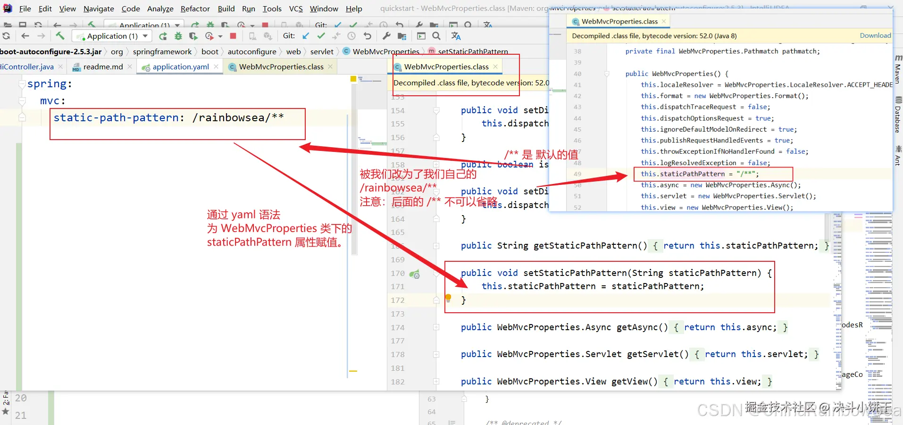The height and width of the screenshot is (425, 903).
Task: Expand the getStaticPathPattern folded method
Action: (436, 246)
